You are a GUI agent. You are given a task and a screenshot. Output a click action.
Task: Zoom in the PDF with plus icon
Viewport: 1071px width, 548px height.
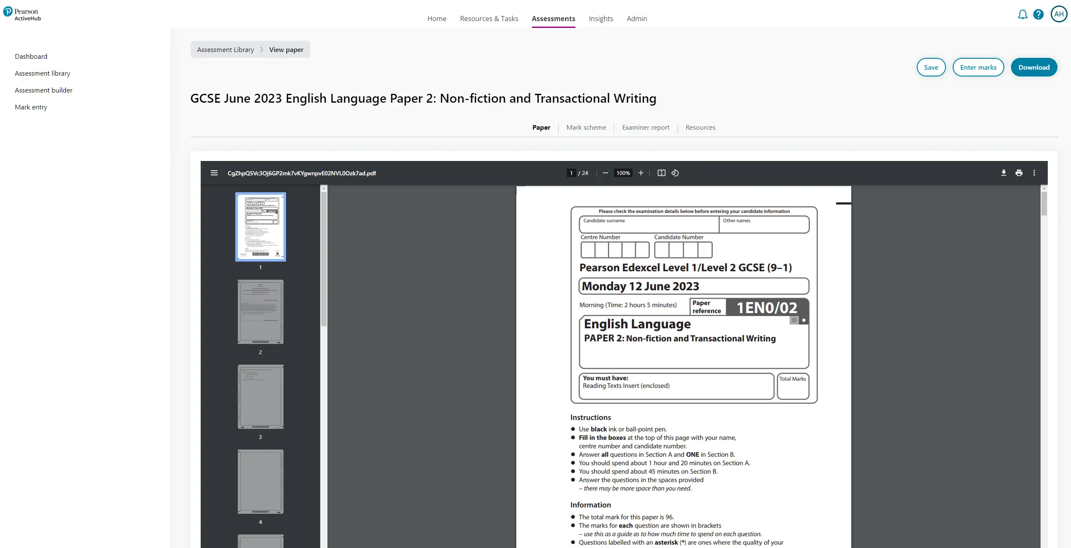pyautogui.click(x=641, y=173)
